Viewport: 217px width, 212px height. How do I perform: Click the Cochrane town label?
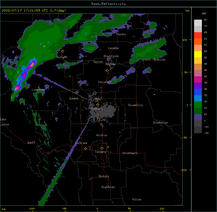[x=81, y=143]
